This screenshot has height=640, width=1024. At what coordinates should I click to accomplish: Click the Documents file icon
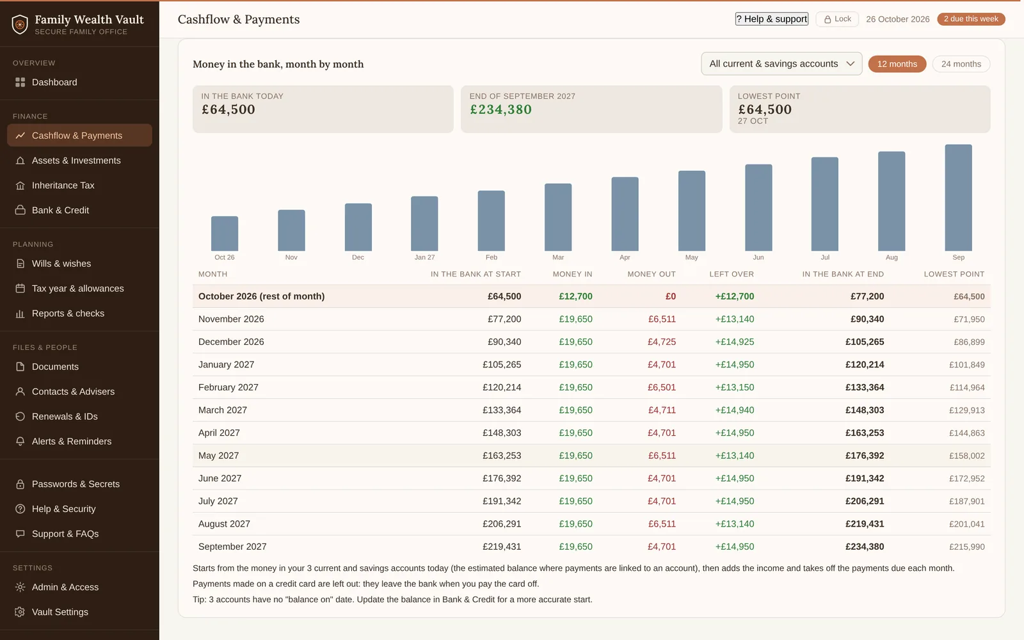coord(20,367)
